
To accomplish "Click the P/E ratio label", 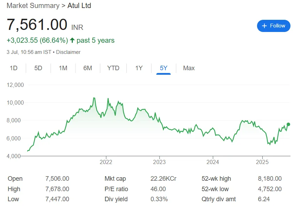I will [x=116, y=189].
